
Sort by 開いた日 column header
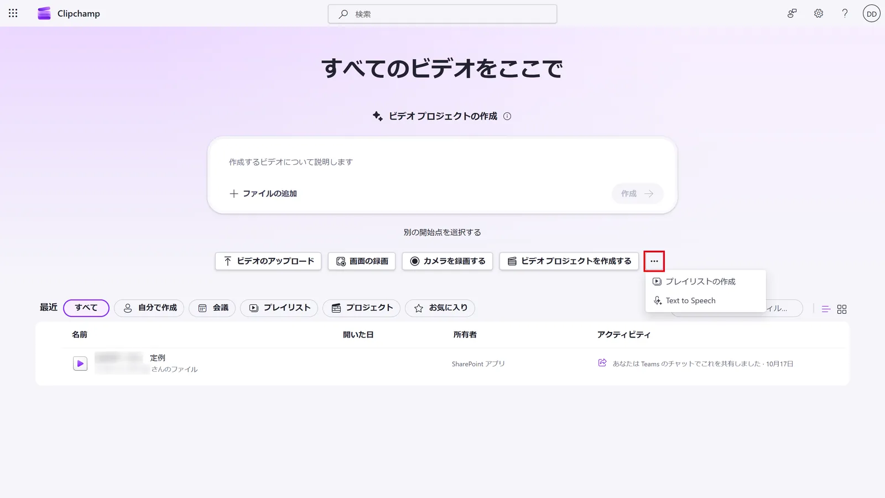[x=358, y=335]
